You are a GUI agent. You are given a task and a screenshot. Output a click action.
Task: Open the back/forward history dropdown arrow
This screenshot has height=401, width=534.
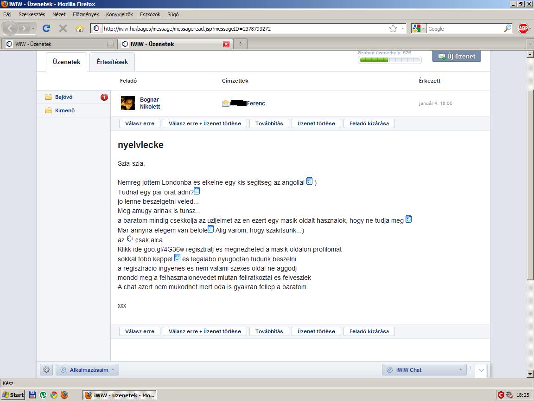click(x=33, y=29)
